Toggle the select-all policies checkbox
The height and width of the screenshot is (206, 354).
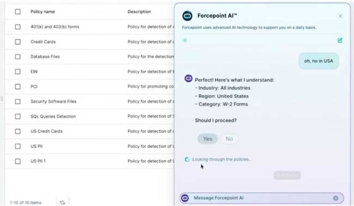tap(18, 12)
